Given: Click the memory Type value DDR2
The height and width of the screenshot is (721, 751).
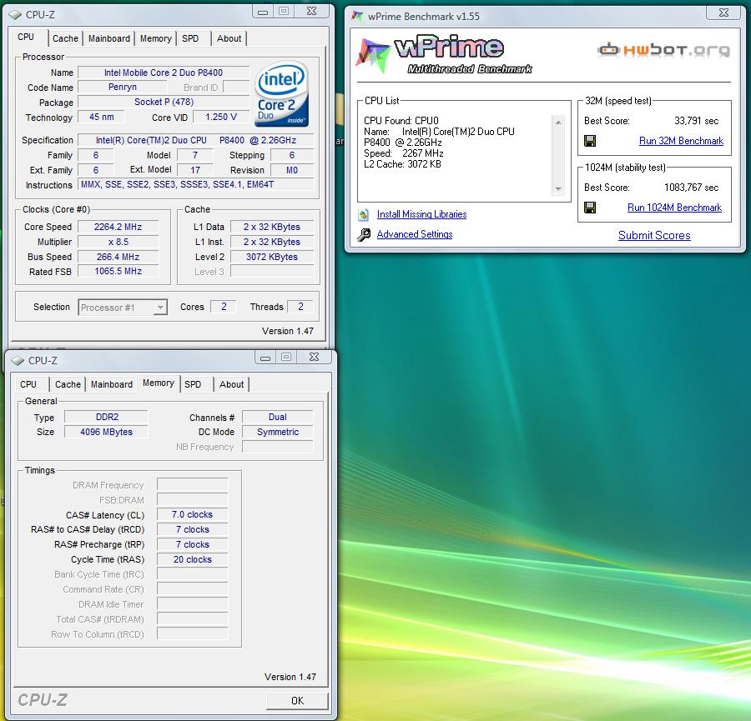Looking at the screenshot, I should 106,418.
